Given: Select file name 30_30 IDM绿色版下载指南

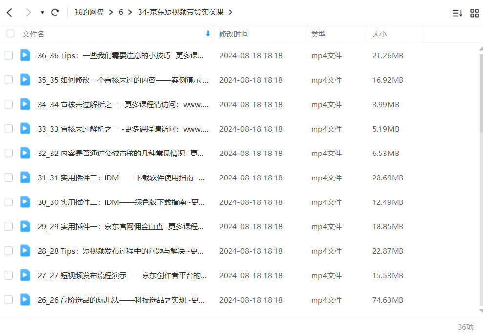Looking at the screenshot, I should tap(121, 202).
